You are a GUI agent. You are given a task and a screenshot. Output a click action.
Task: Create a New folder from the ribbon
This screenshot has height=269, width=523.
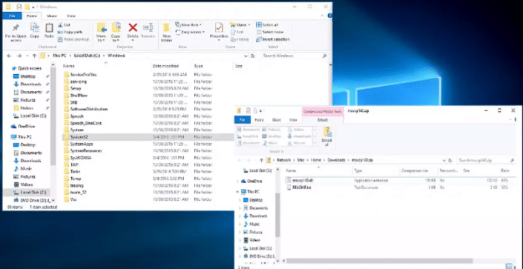(166, 33)
